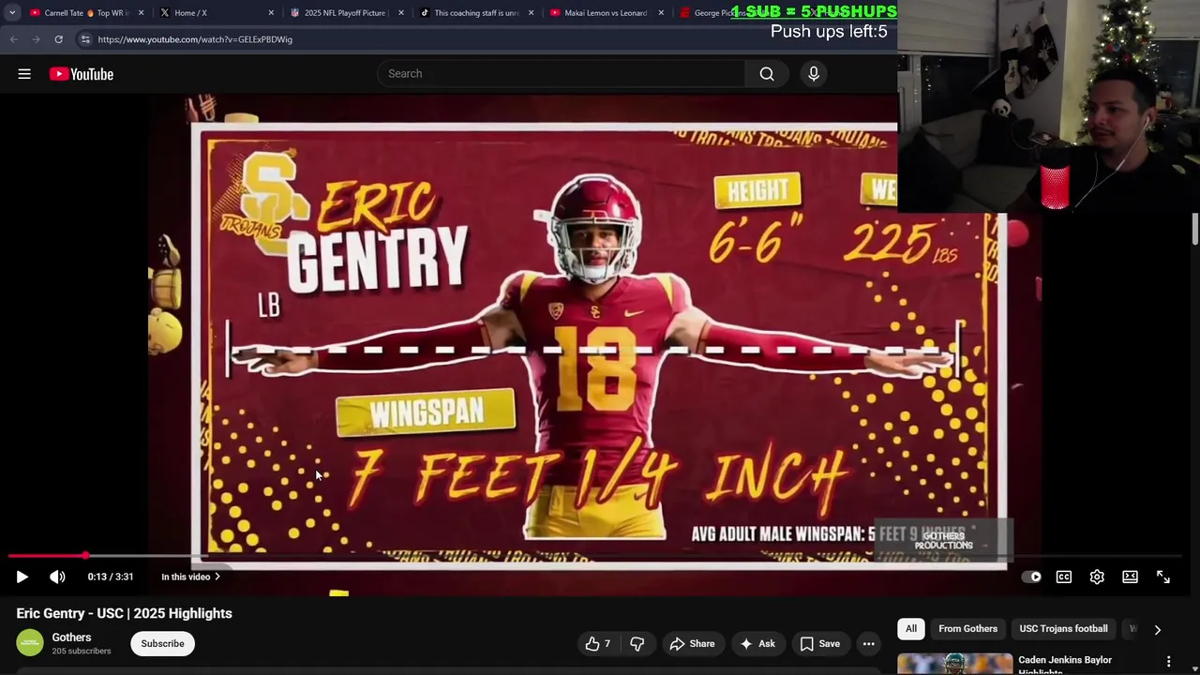Select the All filter chip

(x=911, y=628)
